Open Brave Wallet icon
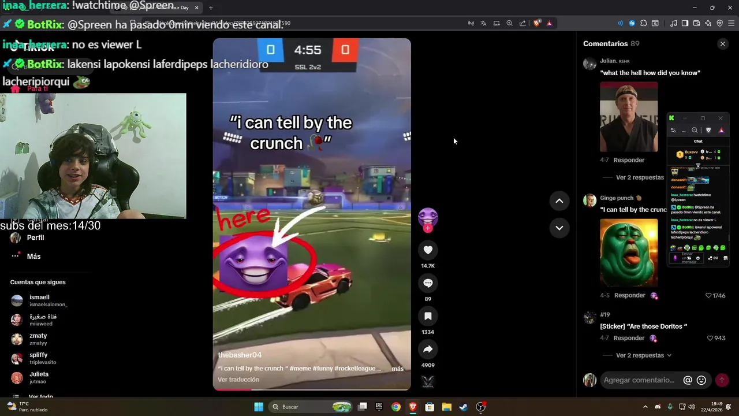 696,23
